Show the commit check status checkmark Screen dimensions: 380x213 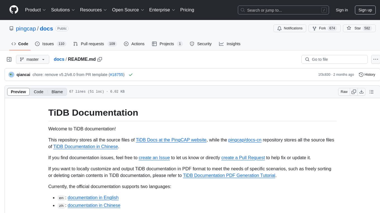[130, 74]
